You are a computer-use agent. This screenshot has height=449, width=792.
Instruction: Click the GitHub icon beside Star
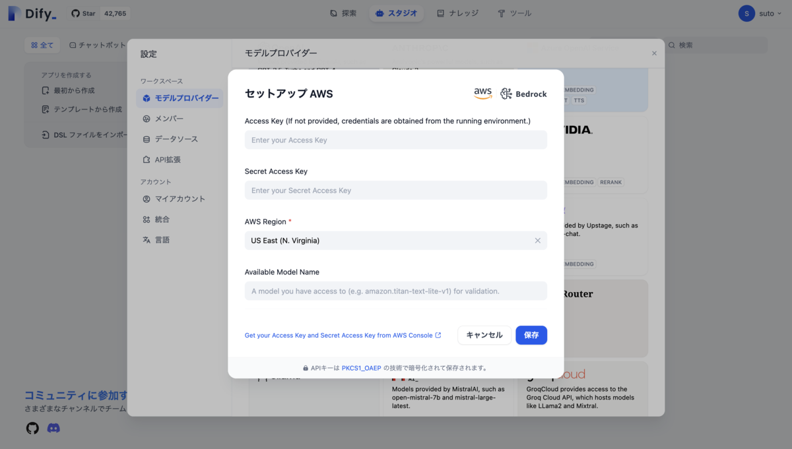click(75, 13)
